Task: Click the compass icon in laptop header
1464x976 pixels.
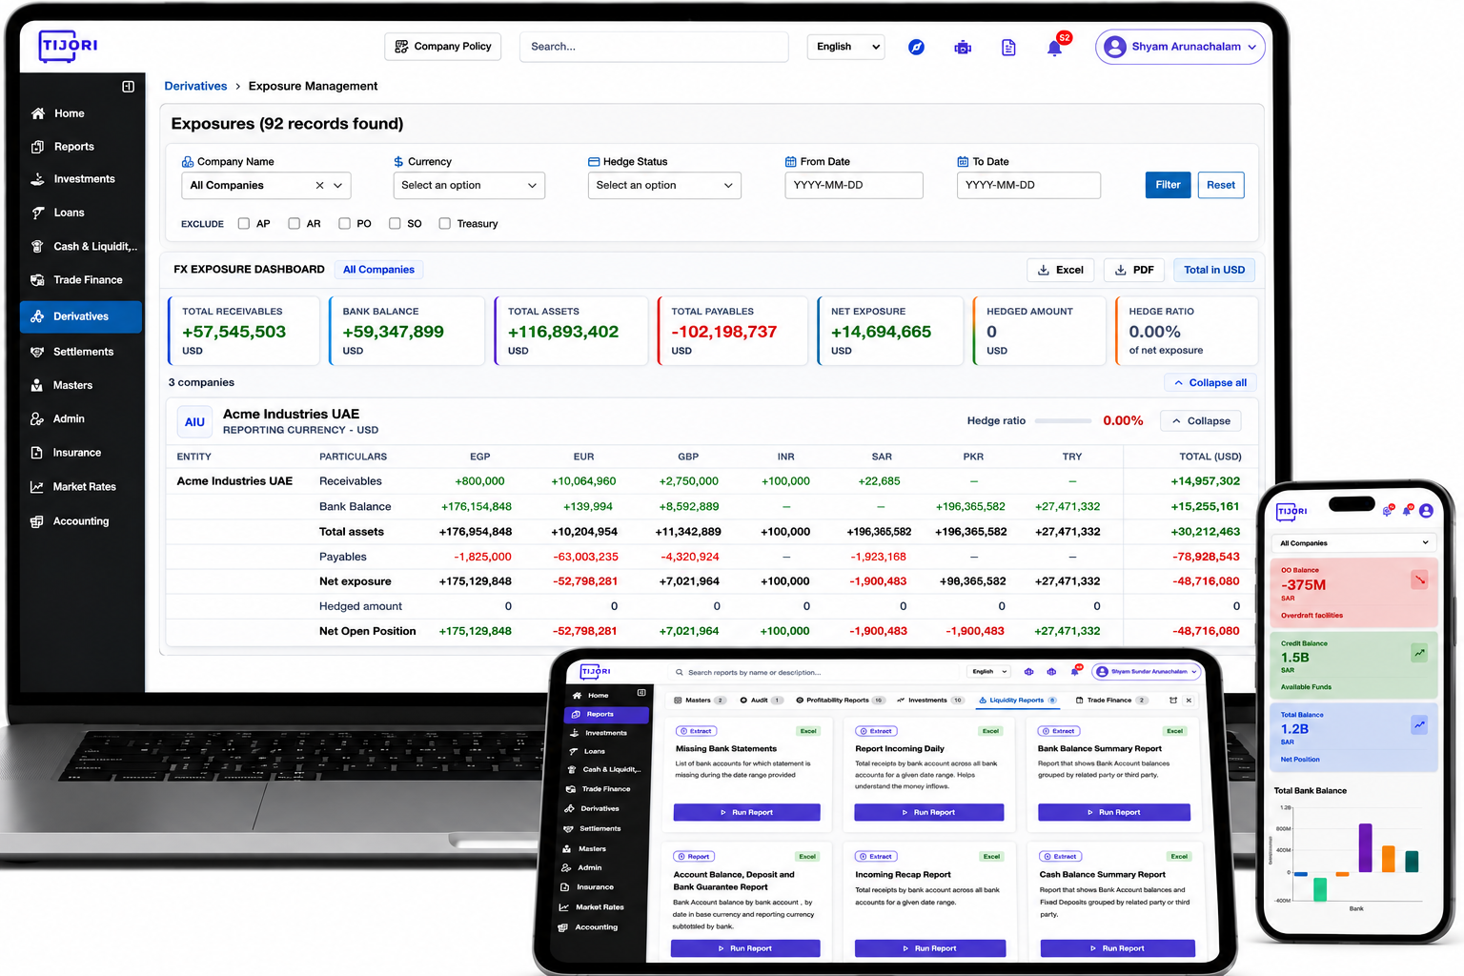Action: [916, 47]
